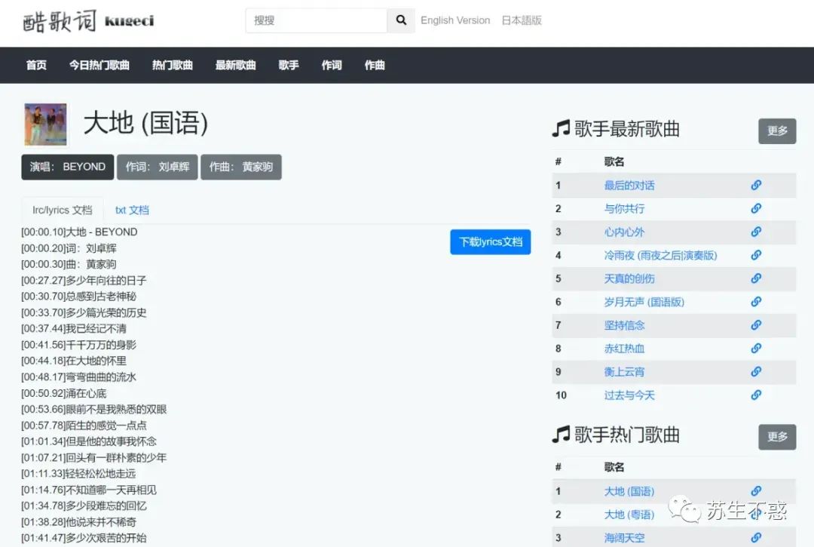This screenshot has width=814, height=547.
Task: Click lyric line 千千万万的身影
Action: pyautogui.click(x=79, y=345)
